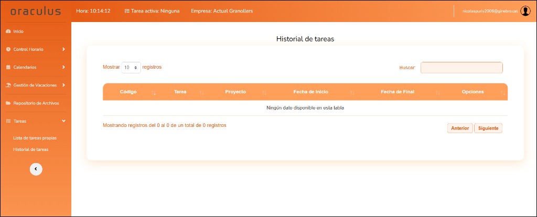This screenshot has height=217, width=537.
Task: Expand the Calendarios chevron
Action: 63,67
